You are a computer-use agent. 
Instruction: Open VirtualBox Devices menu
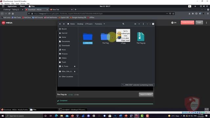coord(23,4)
